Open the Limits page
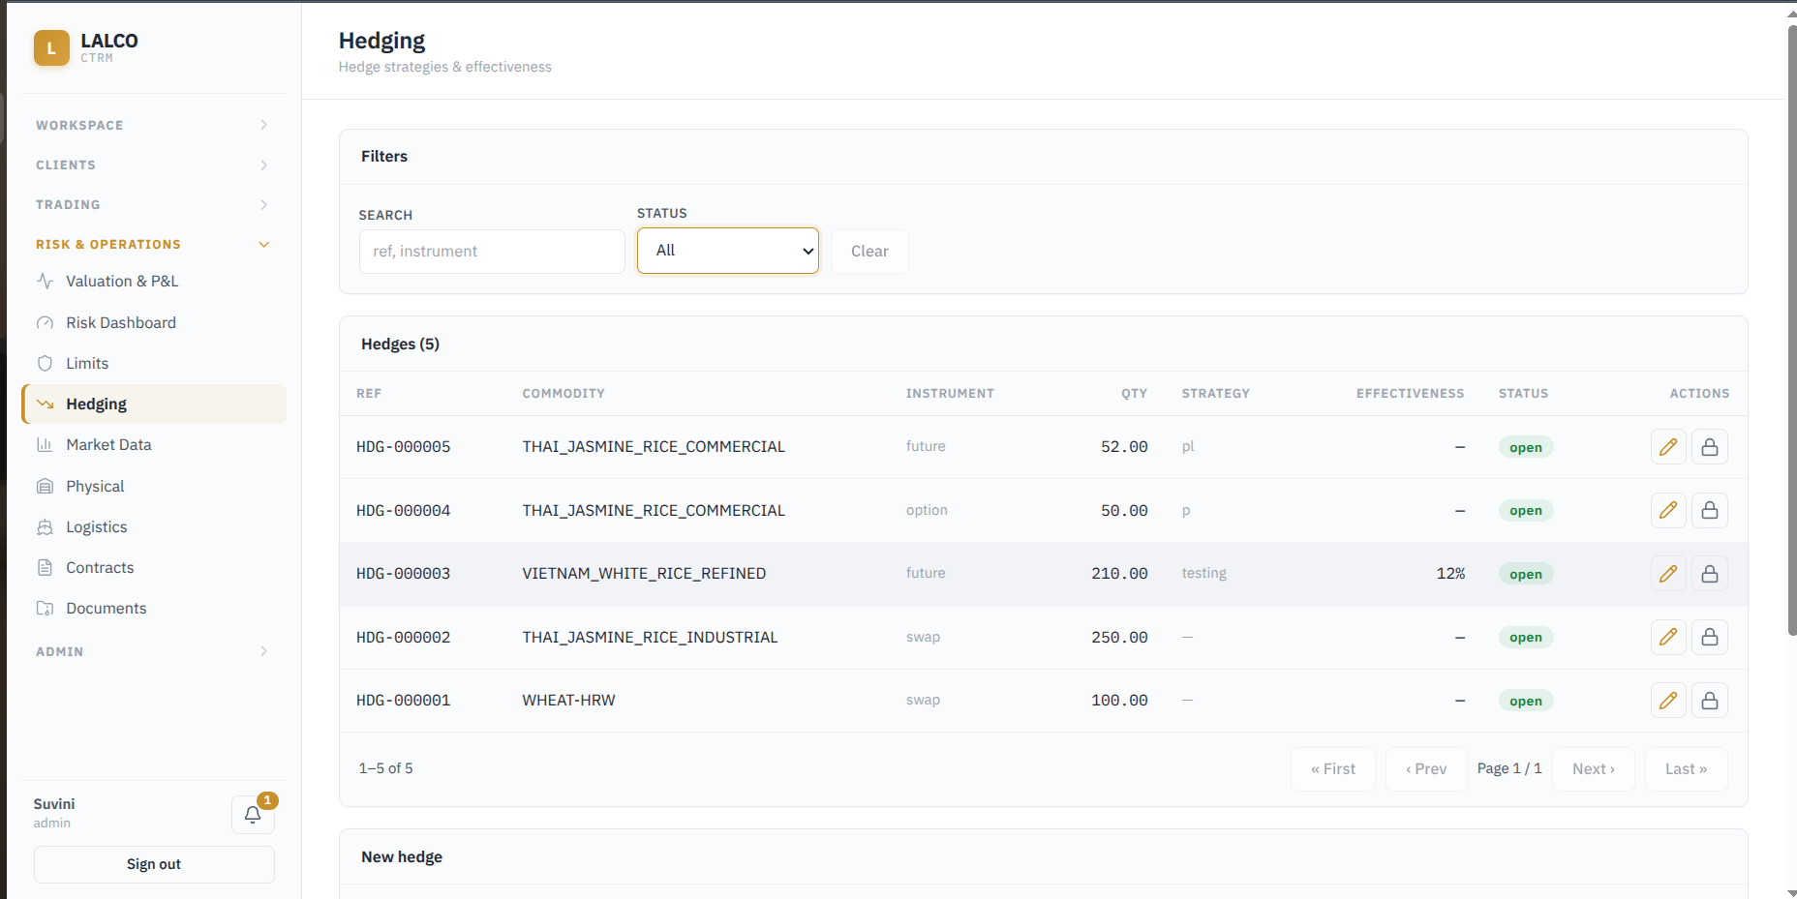The width and height of the screenshot is (1797, 899). (x=154, y=364)
